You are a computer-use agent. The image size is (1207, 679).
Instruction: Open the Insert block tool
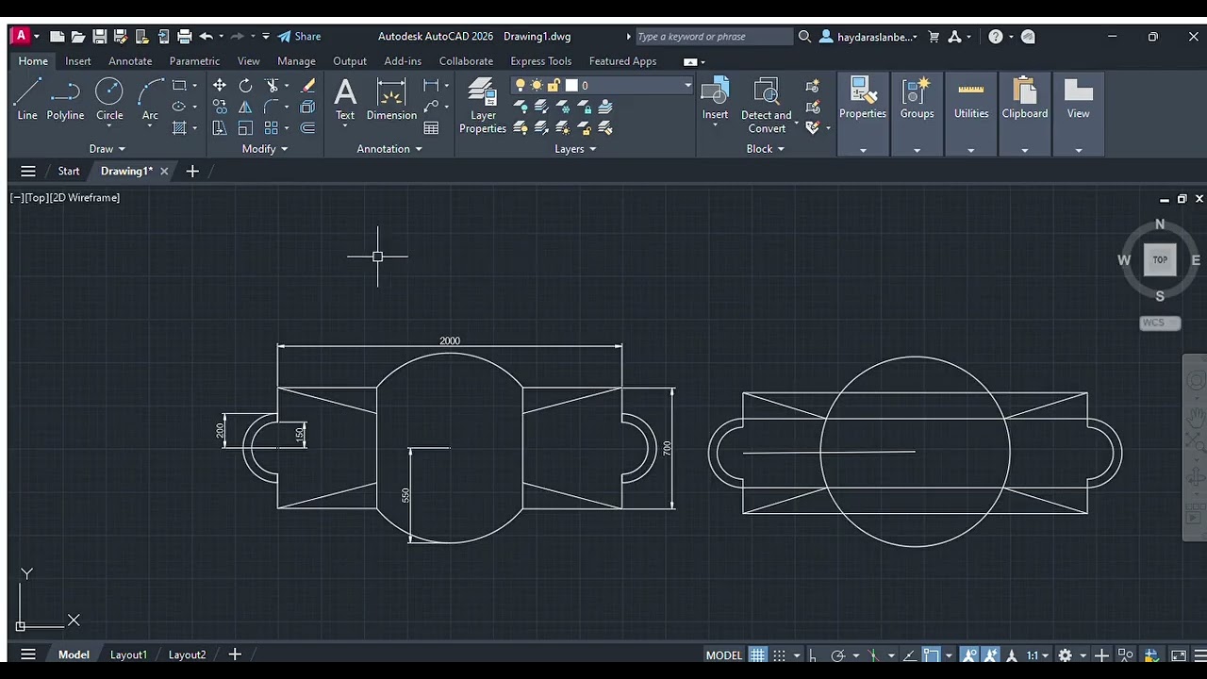point(715,100)
